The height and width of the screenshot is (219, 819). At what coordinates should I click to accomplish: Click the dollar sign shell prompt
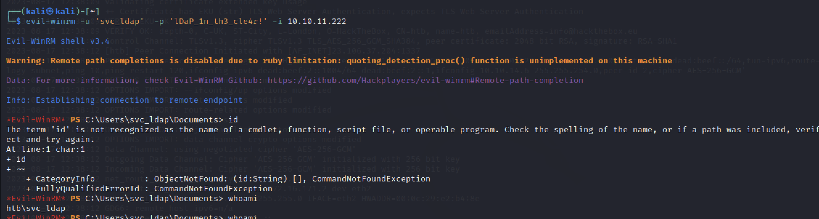[19, 22]
